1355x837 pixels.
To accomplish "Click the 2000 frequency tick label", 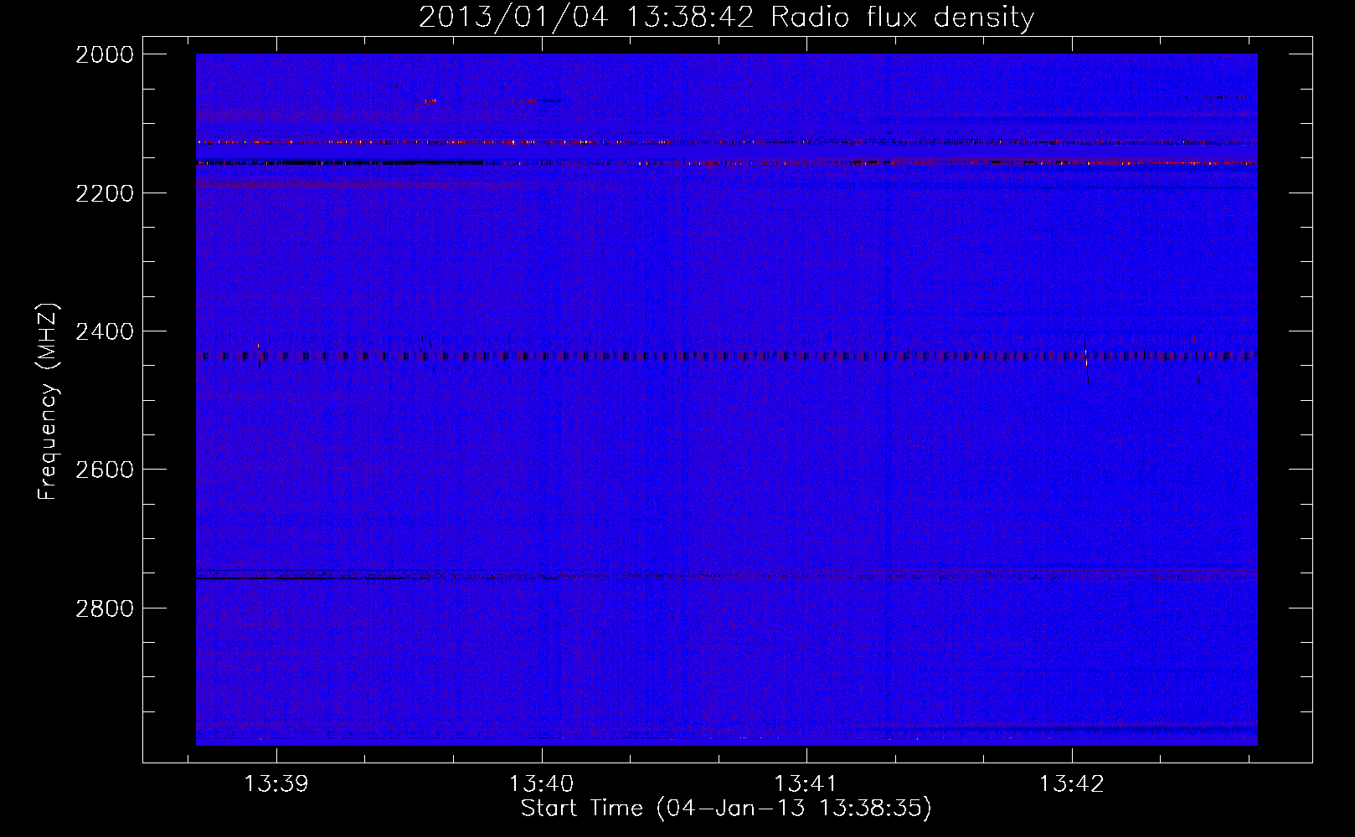I will 104,54.
